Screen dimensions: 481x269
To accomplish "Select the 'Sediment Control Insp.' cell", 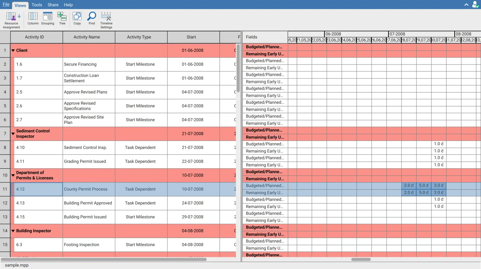I will tap(89, 148).
